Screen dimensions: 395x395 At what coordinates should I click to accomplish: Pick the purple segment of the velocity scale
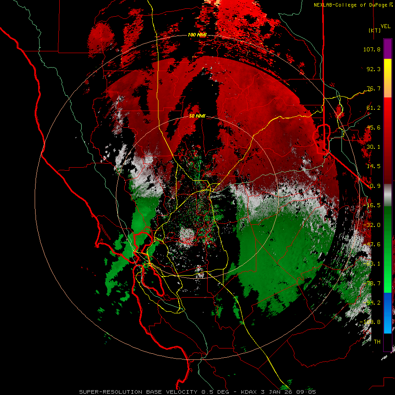point(388,49)
